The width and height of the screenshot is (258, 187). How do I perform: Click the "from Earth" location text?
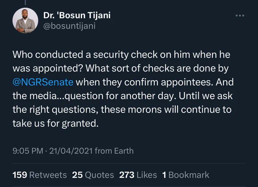tap(114, 151)
